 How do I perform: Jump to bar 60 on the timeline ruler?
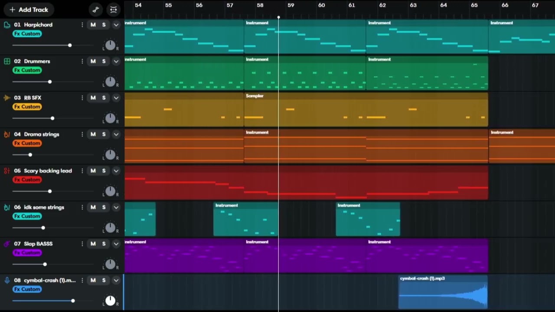321,5
